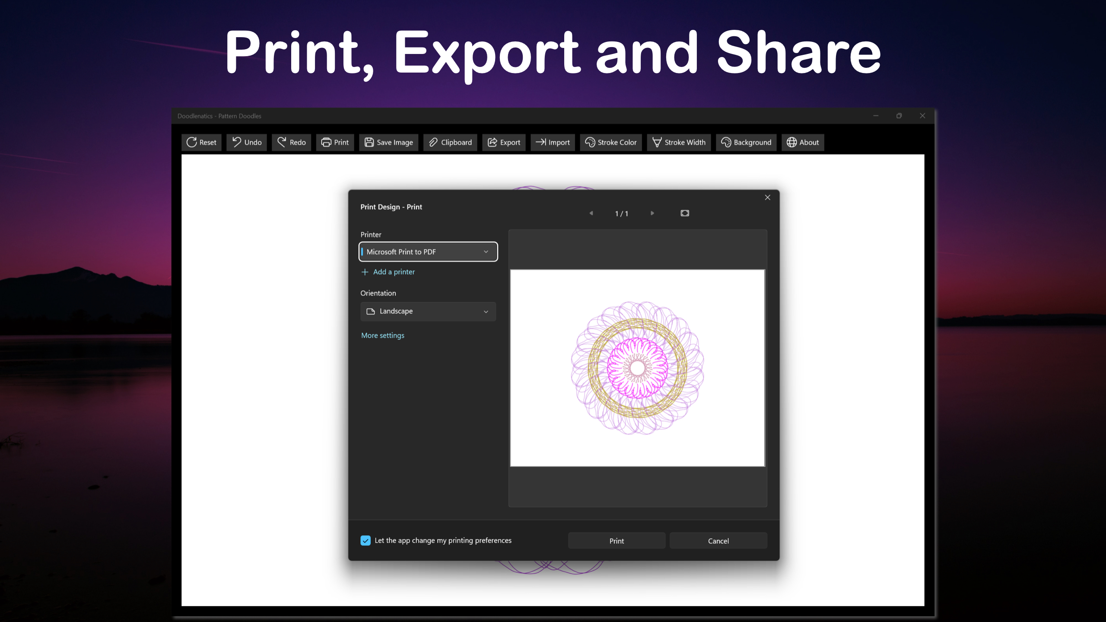Open the More settings link
This screenshot has width=1106, height=622.
point(383,336)
